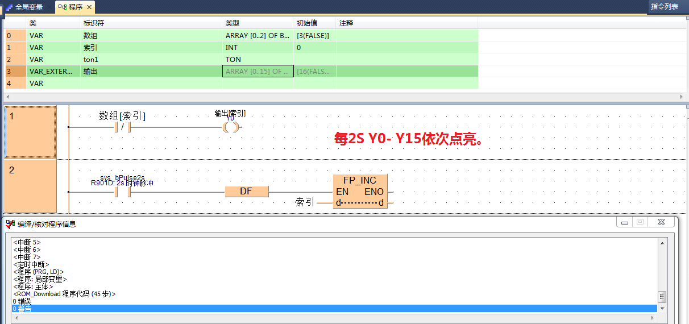Select ladder network 2 header

(30, 186)
